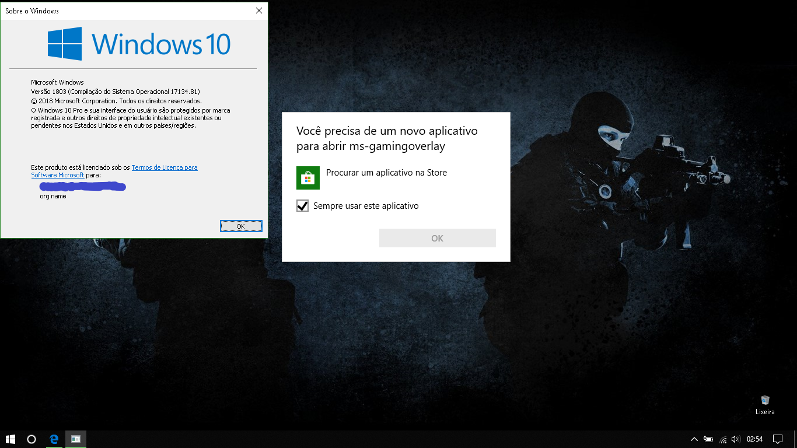This screenshot has height=448, width=797.
Task: Uncheck Sempre usar este aplicativo
Action: point(302,206)
